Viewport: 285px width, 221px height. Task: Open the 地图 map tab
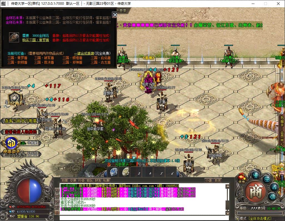point(65,180)
